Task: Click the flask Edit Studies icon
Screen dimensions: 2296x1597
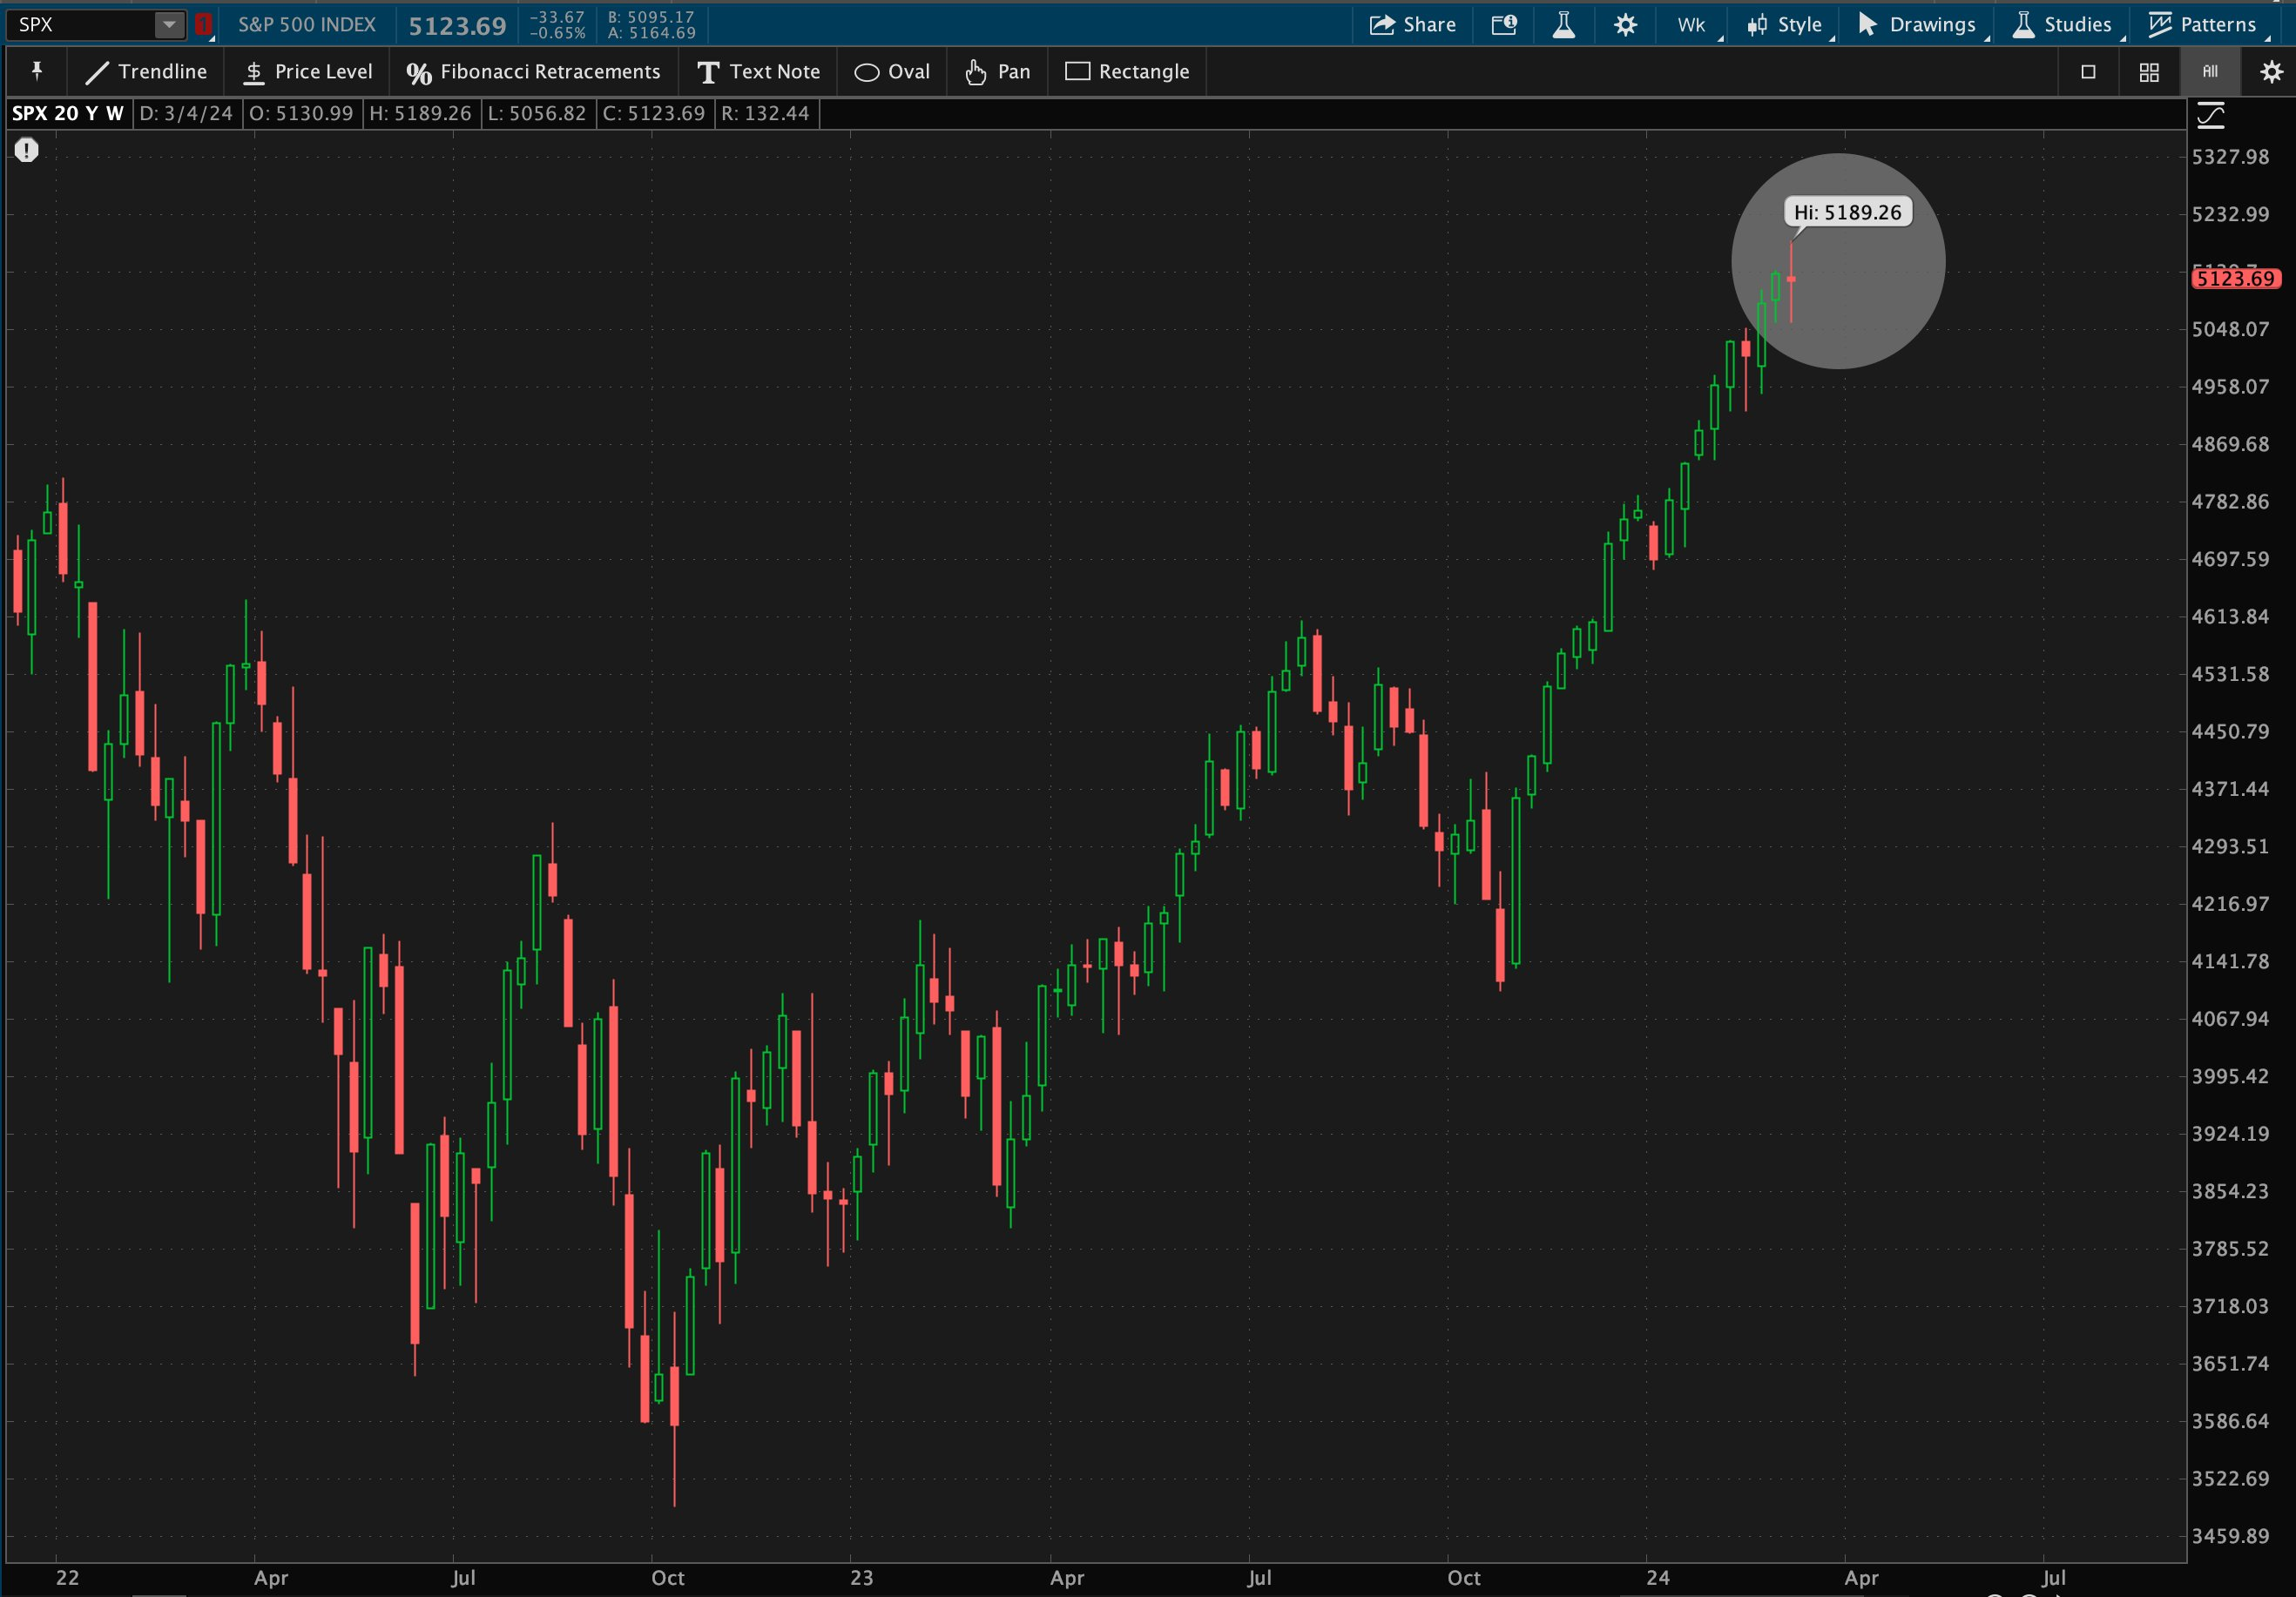Action: 1564,25
